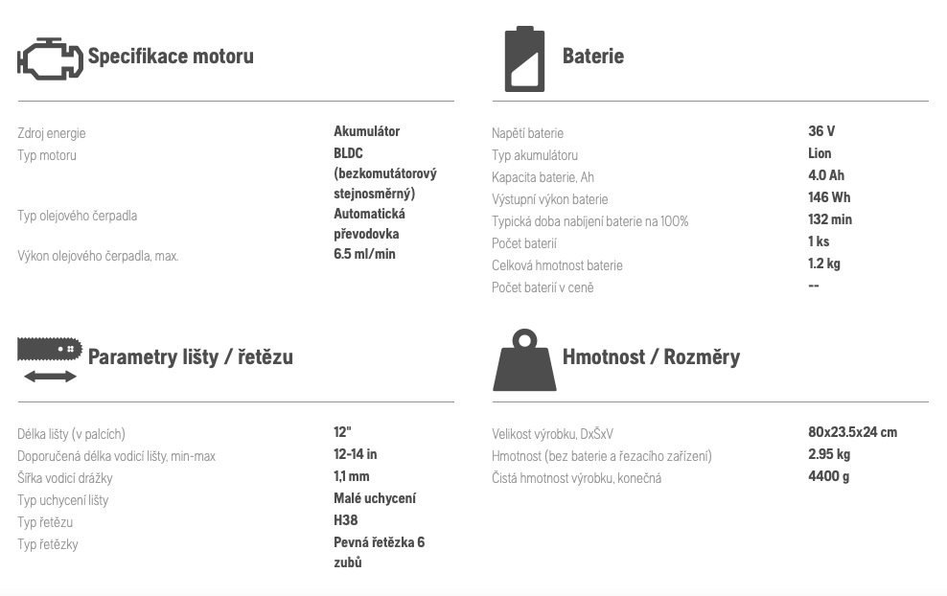Image resolution: width=947 pixels, height=596 pixels.
Task: Click the H38 chain type value
Action: pyautogui.click(x=345, y=520)
